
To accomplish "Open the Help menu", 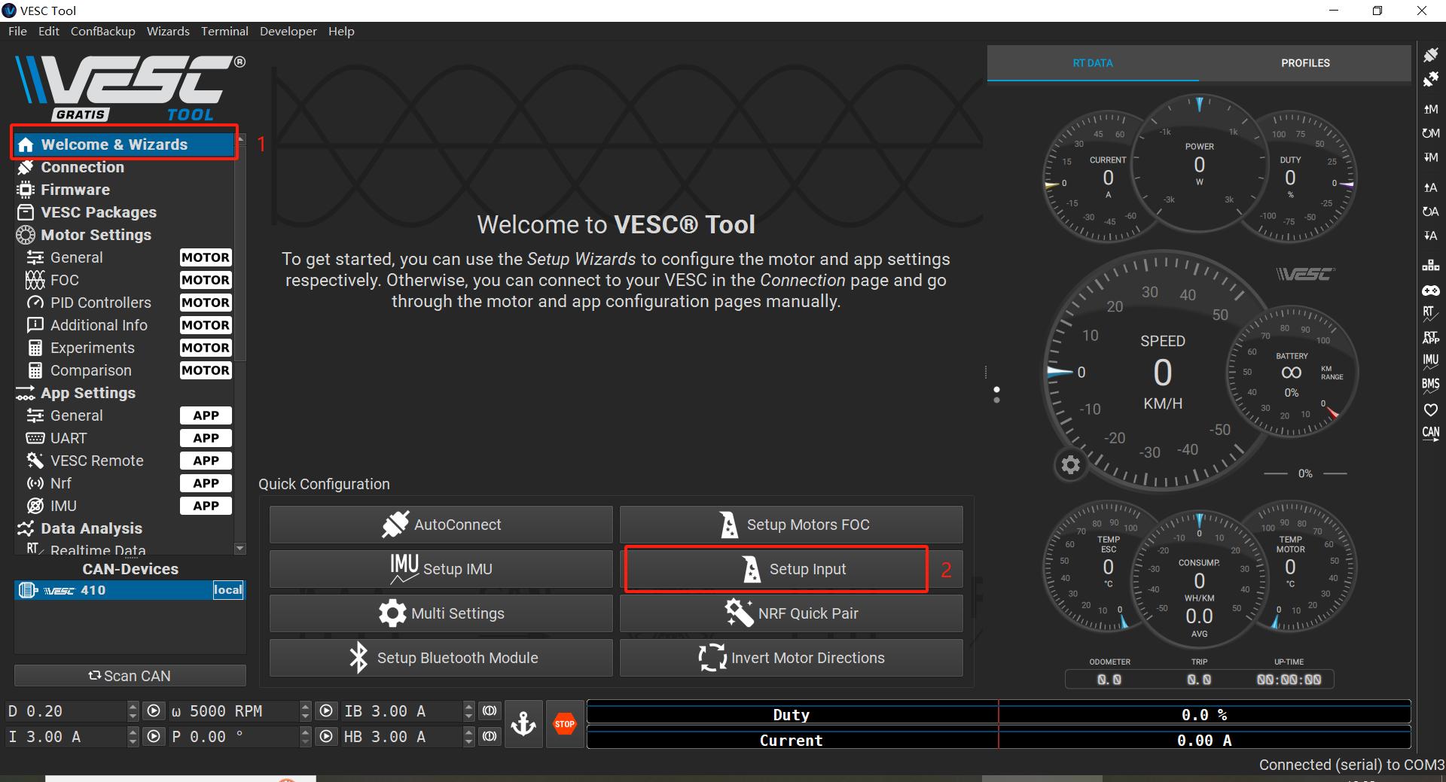I will [341, 31].
